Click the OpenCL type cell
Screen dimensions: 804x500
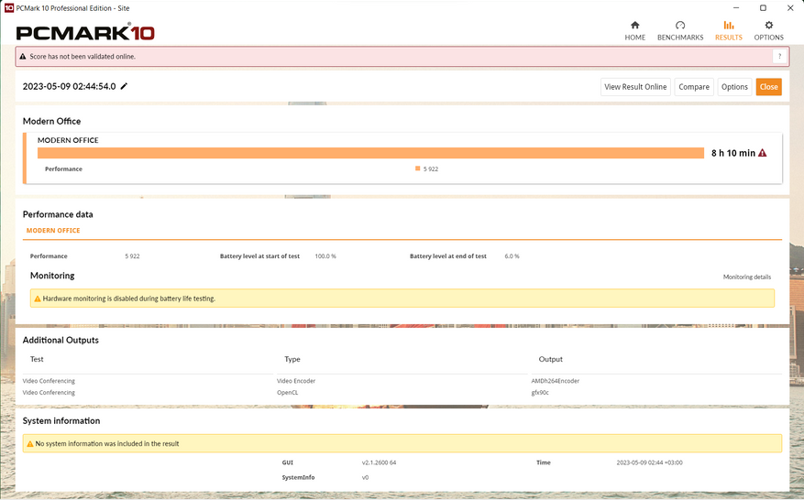pyautogui.click(x=287, y=393)
